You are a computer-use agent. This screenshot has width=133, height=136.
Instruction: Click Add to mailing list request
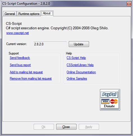click(x=26, y=72)
